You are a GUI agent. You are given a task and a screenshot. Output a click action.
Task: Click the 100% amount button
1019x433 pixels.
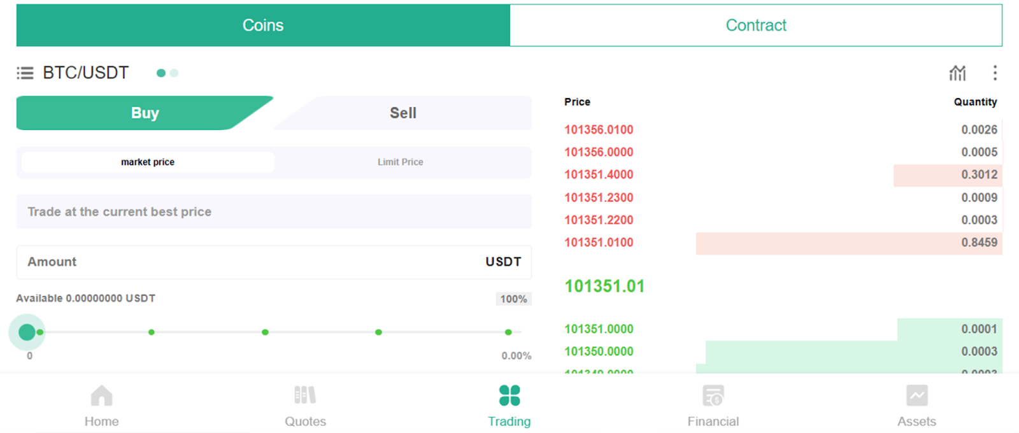[x=513, y=299]
